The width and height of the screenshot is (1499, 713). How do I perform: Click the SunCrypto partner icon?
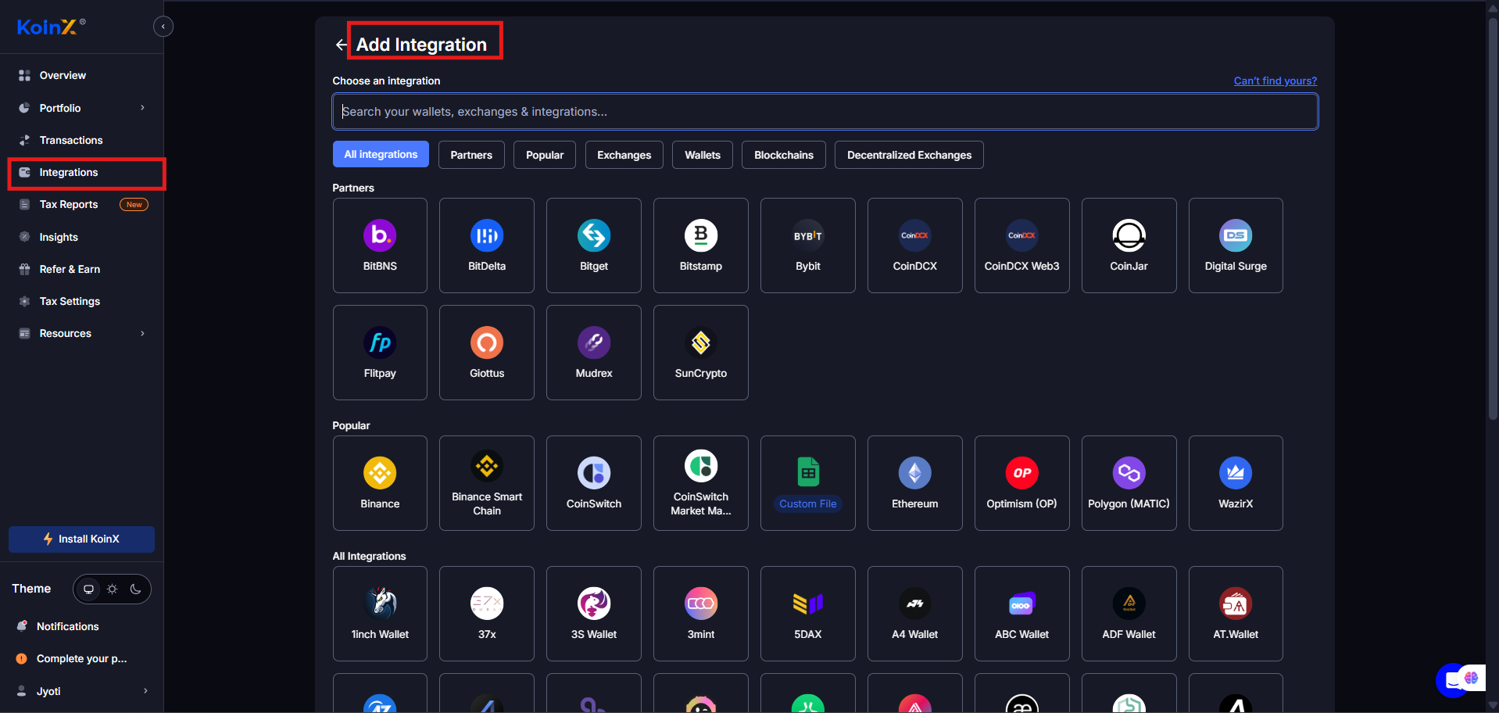pyautogui.click(x=700, y=352)
